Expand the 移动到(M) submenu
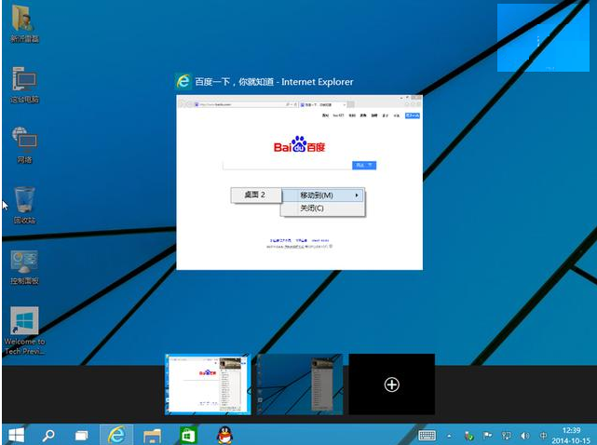The image size is (597, 445). click(x=323, y=195)
